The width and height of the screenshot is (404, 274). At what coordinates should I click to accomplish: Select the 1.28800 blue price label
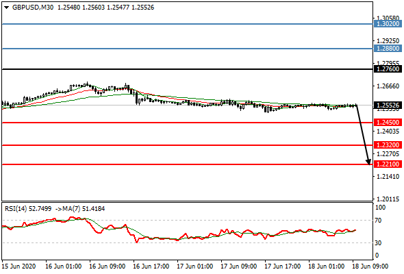click(x=388, y=48)
